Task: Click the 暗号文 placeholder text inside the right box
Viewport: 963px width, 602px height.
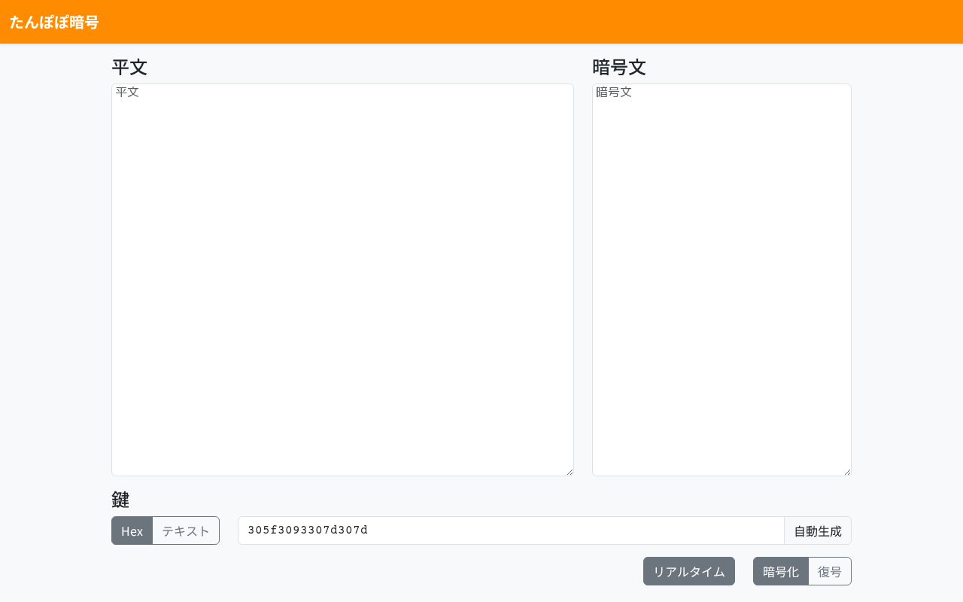Action: coord(614,93)
